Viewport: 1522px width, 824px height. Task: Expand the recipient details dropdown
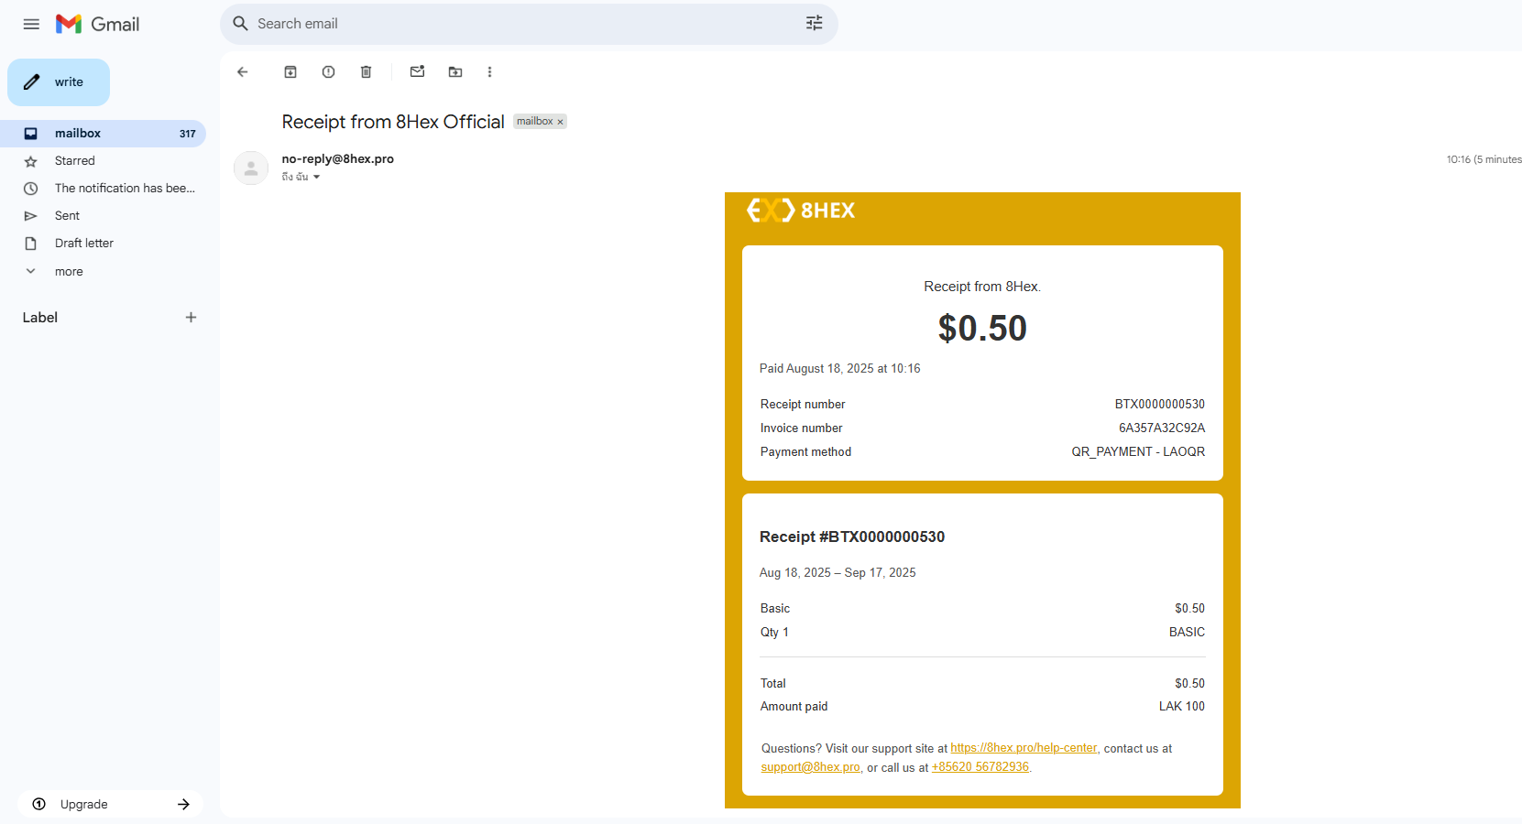tap(317, 177)
